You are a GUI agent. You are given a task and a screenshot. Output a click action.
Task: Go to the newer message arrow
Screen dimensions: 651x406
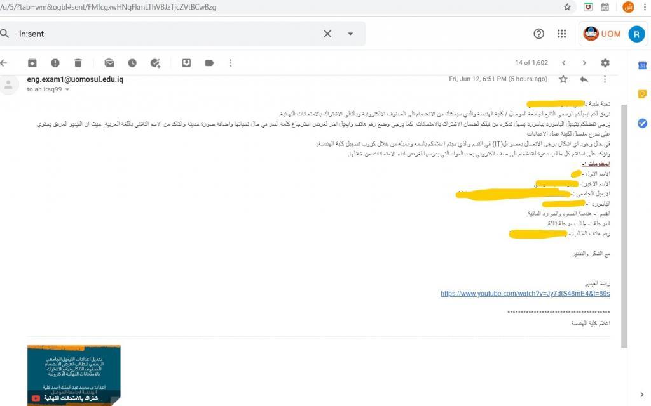[x=563, y=63]
